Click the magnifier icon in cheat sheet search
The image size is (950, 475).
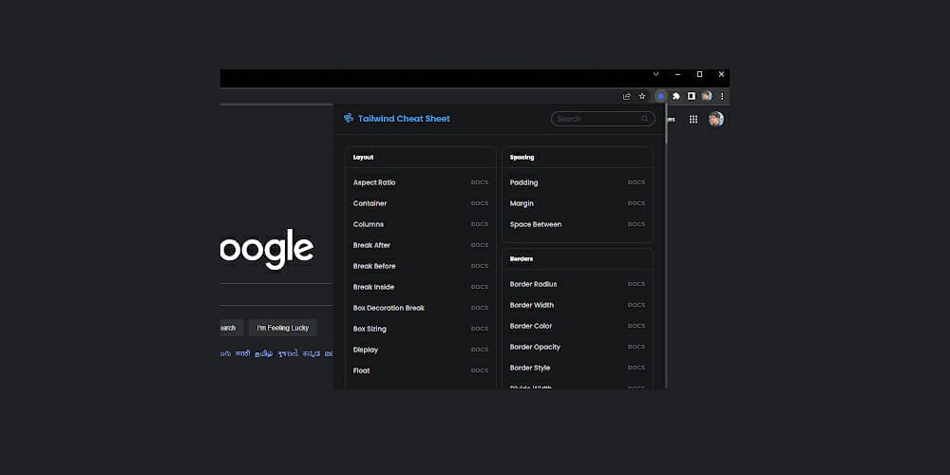click(645, 119)
